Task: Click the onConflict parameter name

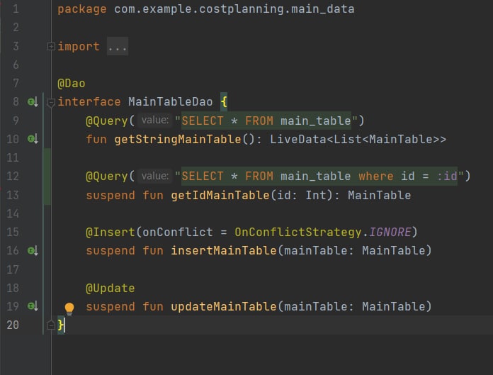Action: point(178,233)
